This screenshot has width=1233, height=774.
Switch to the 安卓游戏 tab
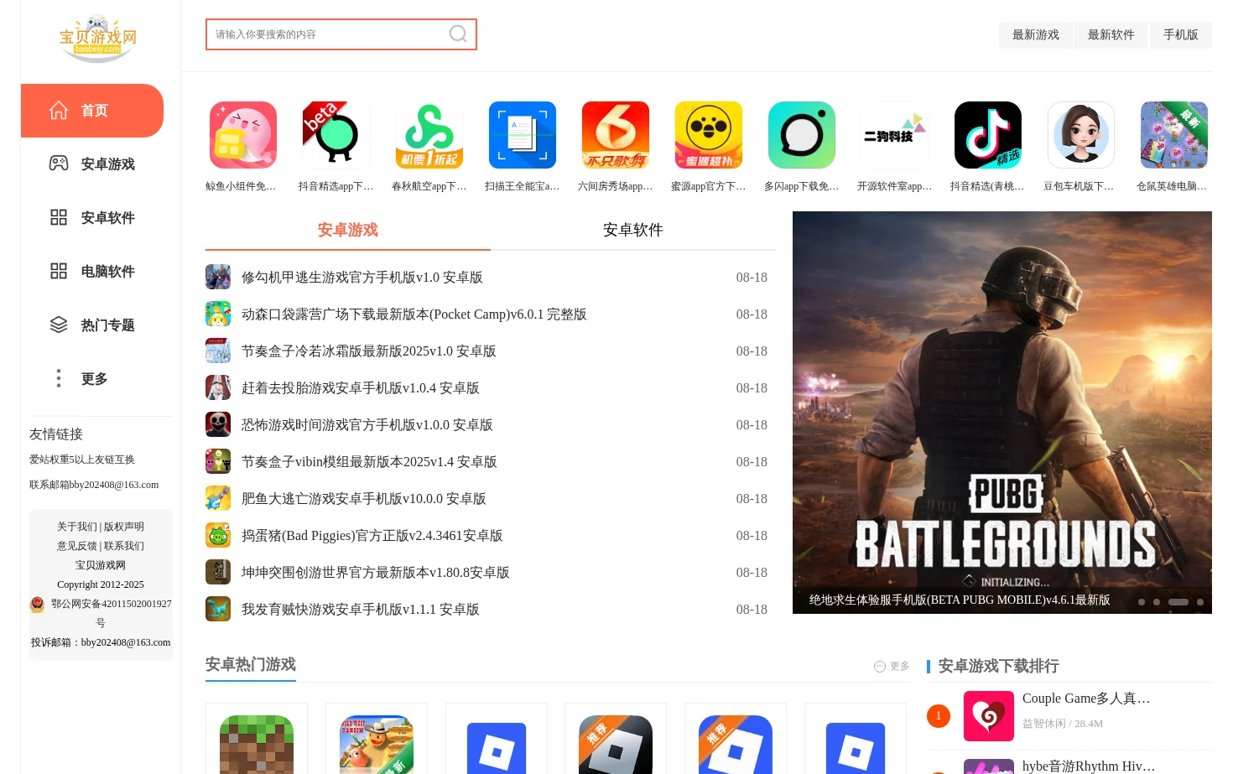[x=348, y=230]
